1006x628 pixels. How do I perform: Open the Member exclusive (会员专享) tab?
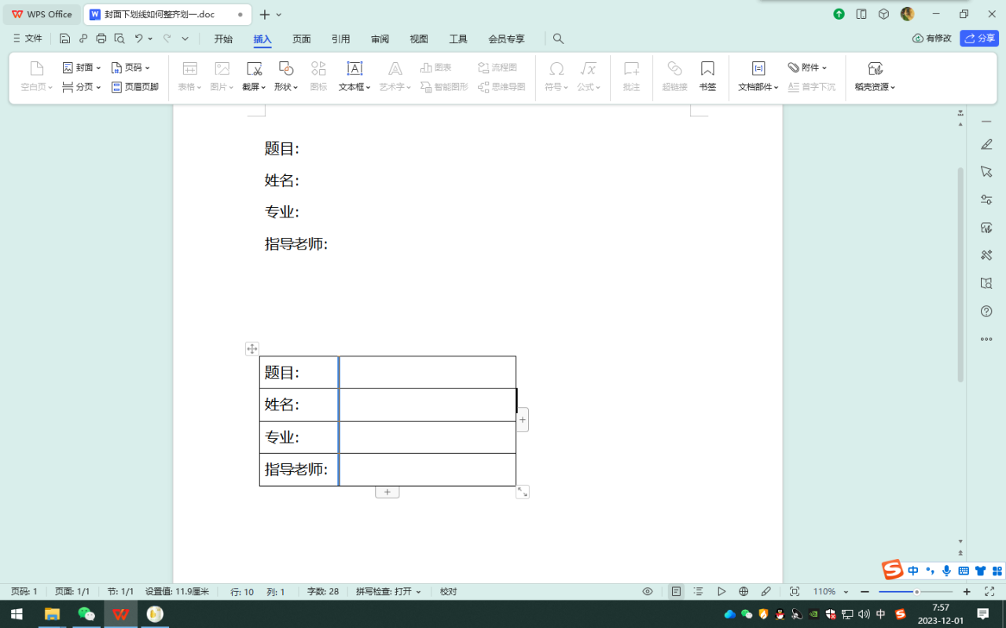point(506,38)
